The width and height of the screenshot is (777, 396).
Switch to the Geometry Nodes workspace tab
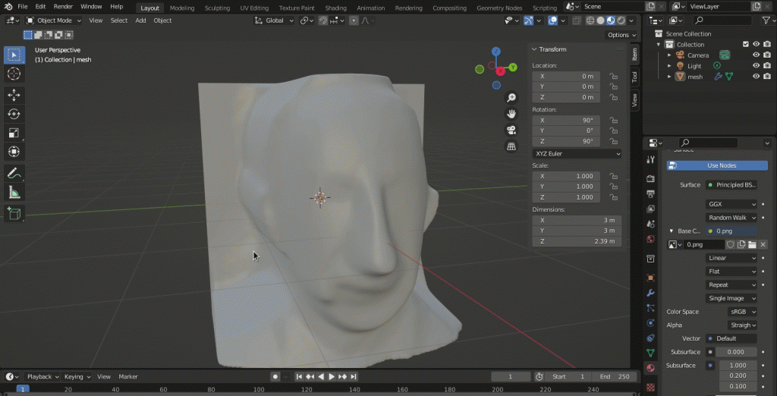point(499,8)
